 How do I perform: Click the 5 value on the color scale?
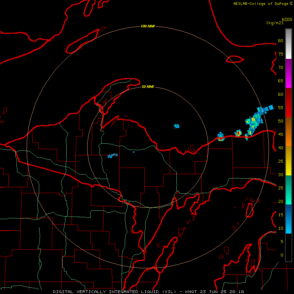[282, 241]
